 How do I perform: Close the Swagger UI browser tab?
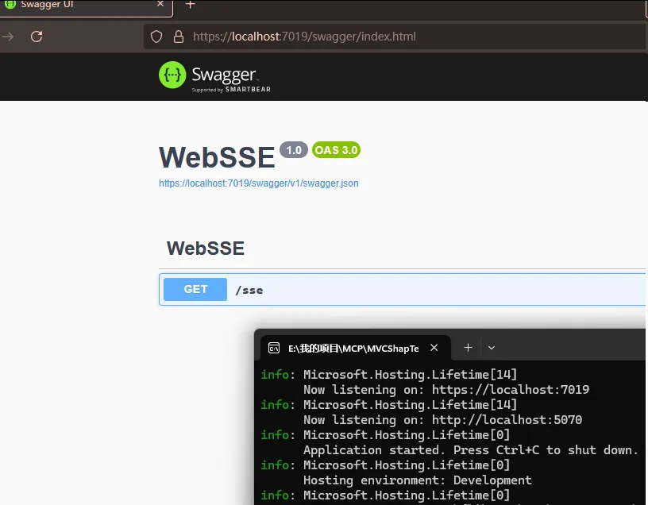click(x=160, y=4)
